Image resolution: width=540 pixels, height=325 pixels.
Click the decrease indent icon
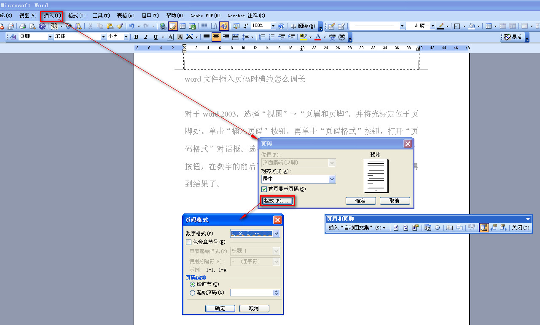[282, 37]
